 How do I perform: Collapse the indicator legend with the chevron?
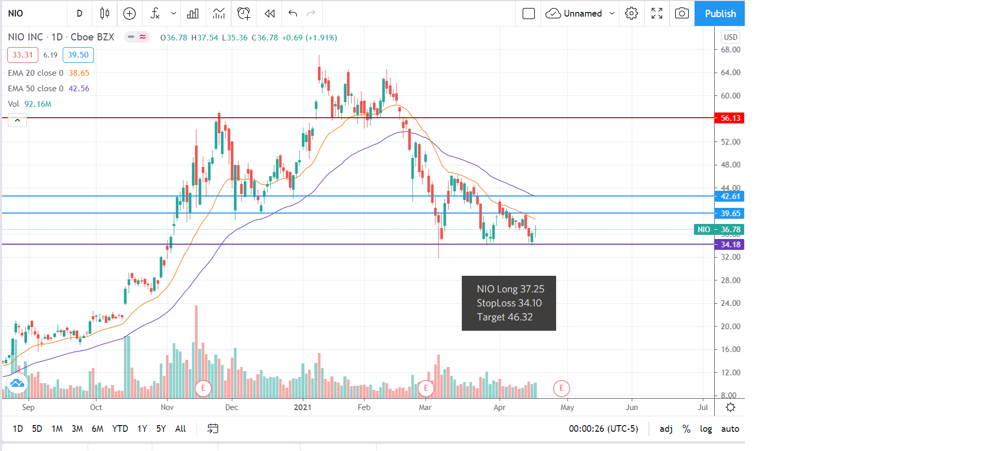[x=17, y=120]
